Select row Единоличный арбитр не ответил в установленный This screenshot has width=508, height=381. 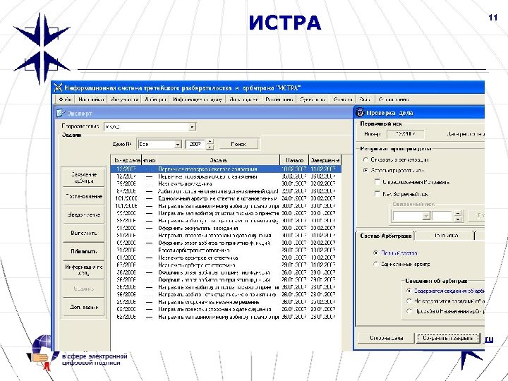[226, 198]
